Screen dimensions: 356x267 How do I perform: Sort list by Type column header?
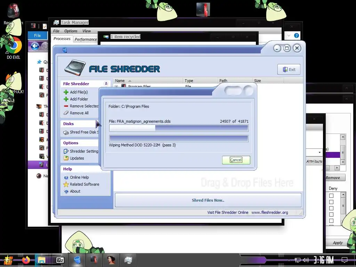(200, 81)
